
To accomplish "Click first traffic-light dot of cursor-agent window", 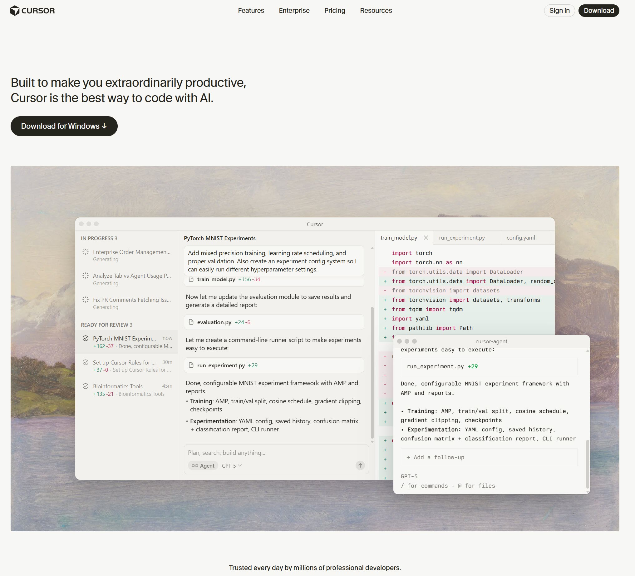I will [x=399, y=341].
